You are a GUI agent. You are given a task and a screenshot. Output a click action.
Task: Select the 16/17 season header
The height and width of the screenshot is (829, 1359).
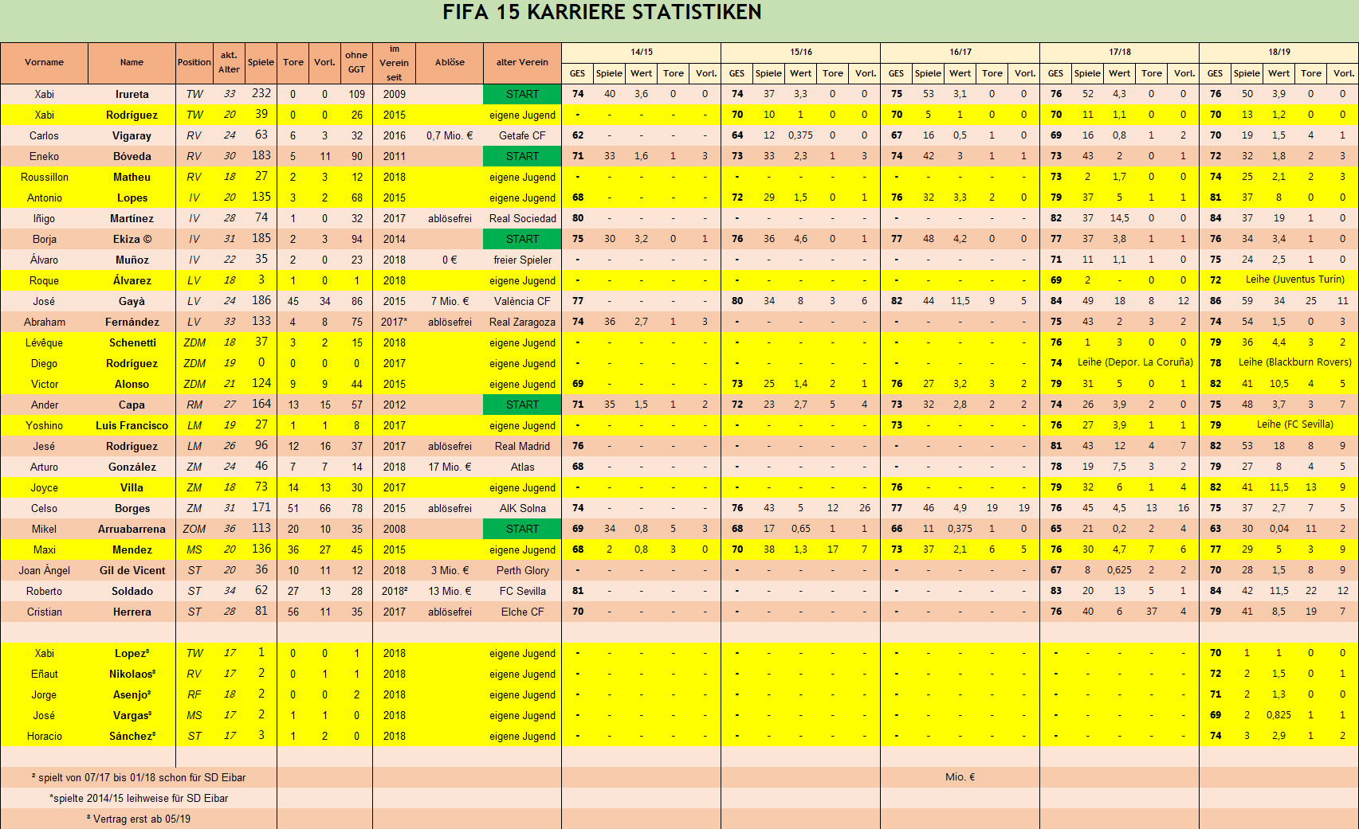tap(960, 52)
